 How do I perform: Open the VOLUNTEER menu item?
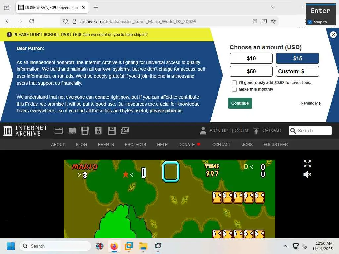[x=276, y=144]
